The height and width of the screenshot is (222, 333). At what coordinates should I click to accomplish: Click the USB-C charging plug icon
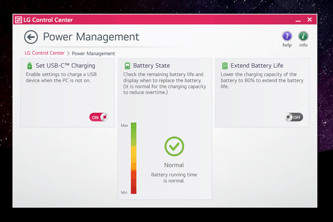[30, 66]
